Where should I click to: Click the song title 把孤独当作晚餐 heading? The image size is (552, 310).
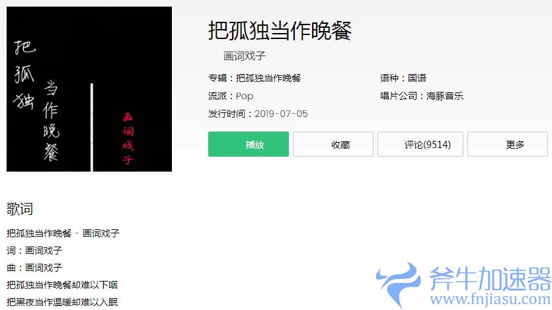(280, 30)
